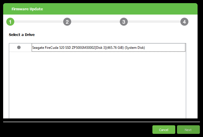203x137 pixels.
Task: Select the step 3 circle
Action: 124,22
